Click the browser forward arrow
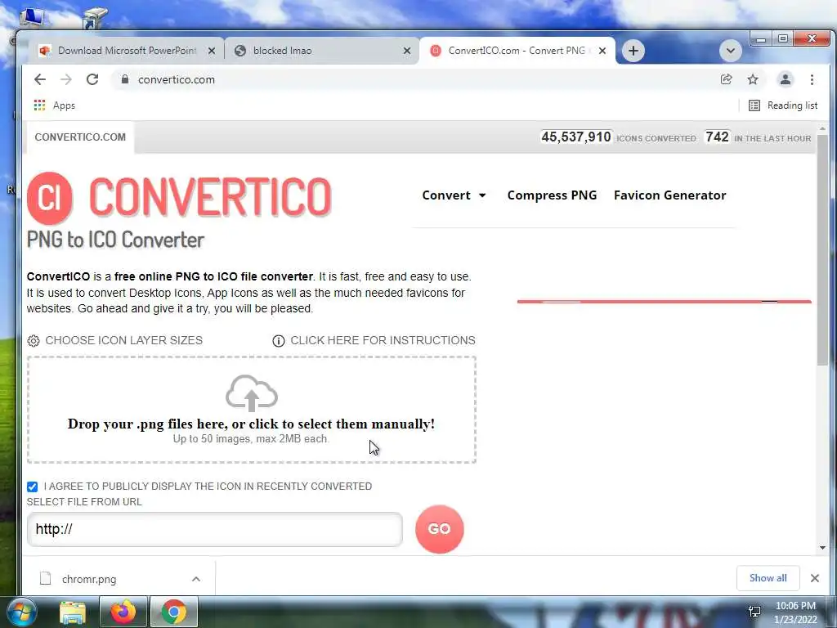Viewport: 837px width, 628px height. [65, 79]
